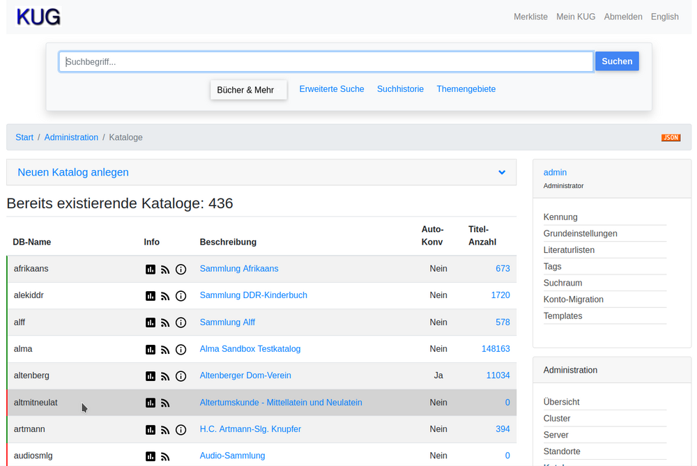This screenshot has width=697, height=466.
Task: Click the orange JSON badge
Action: point(671,137)
